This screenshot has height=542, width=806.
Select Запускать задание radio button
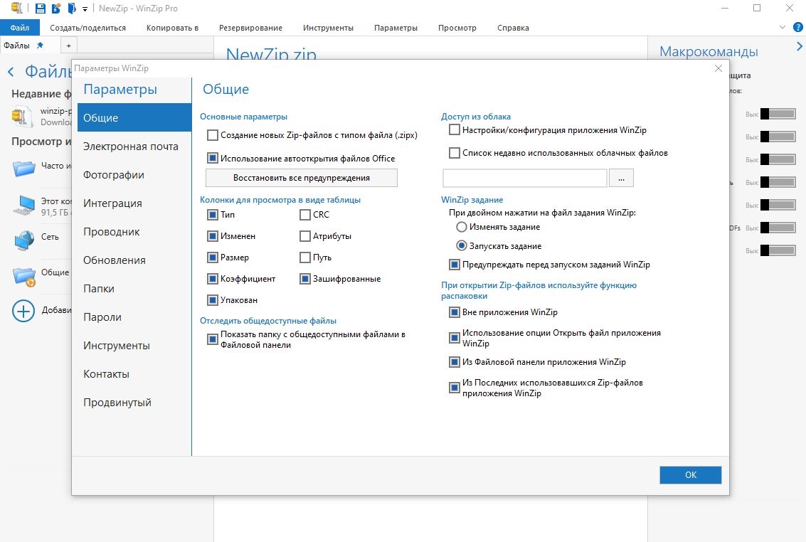(x=462, y=246)
